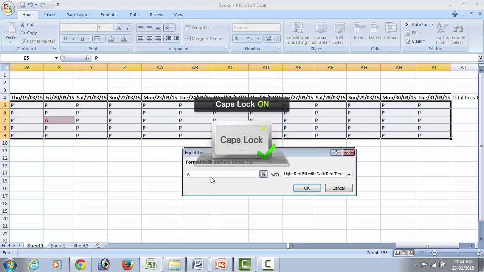Cut the selected cells

click(26, 25)
